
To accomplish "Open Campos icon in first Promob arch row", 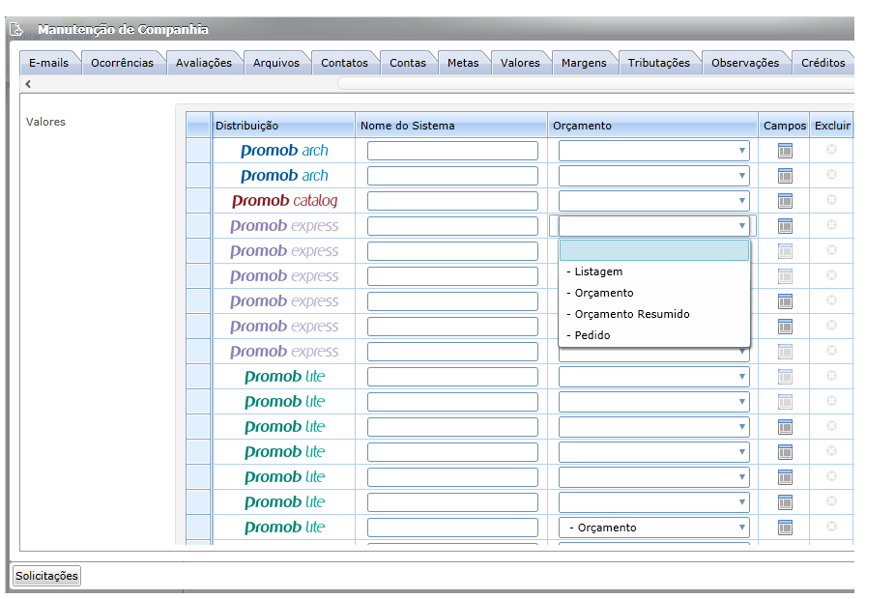I will pyautogui.click(x=785, y=151).
